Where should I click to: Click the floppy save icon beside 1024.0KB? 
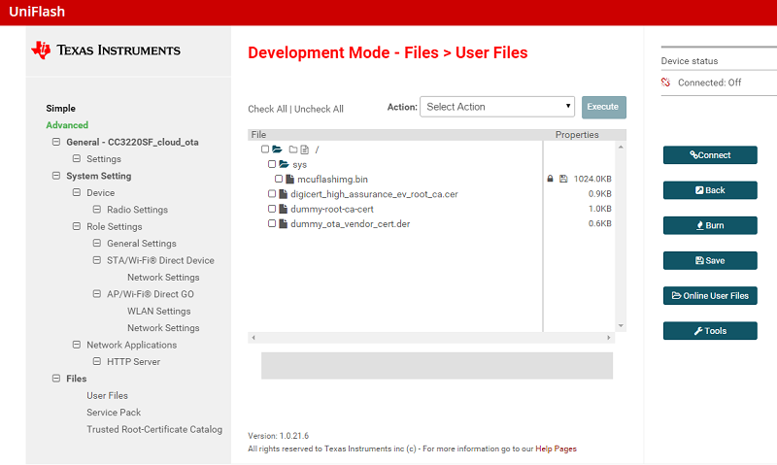pos(563,179)
